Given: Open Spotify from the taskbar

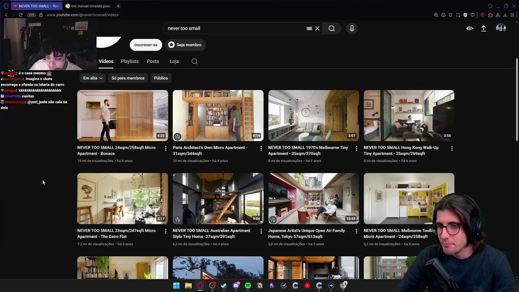Looking at the screenshot, I should 248,286.
